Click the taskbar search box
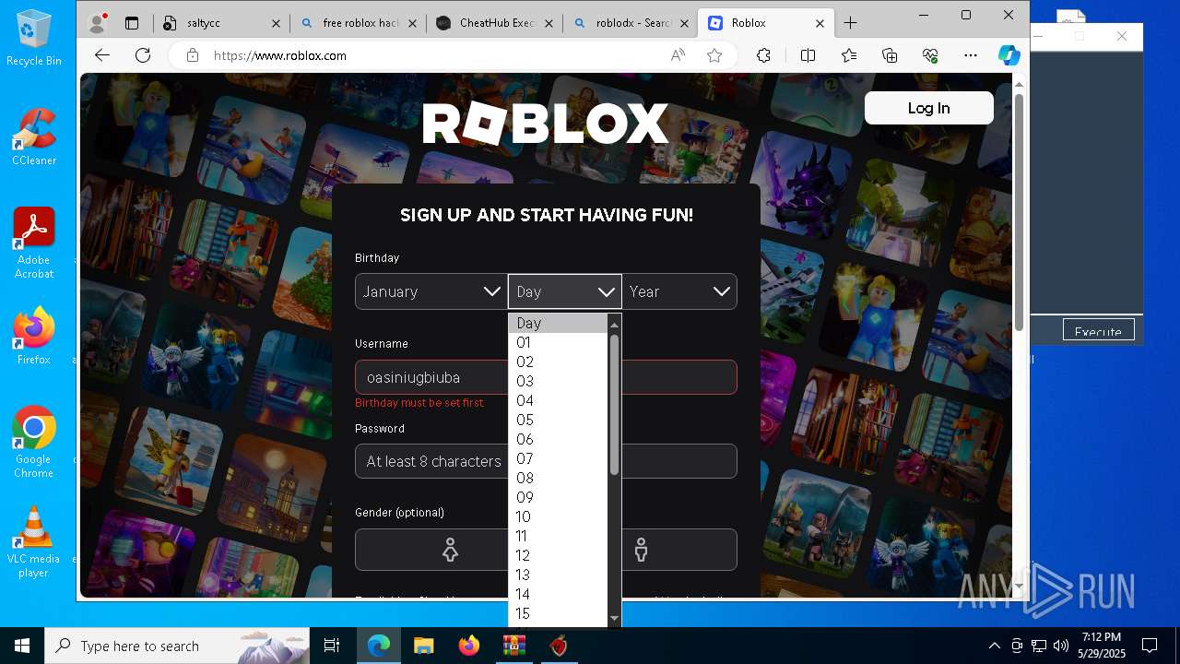 tap(177, 646)
